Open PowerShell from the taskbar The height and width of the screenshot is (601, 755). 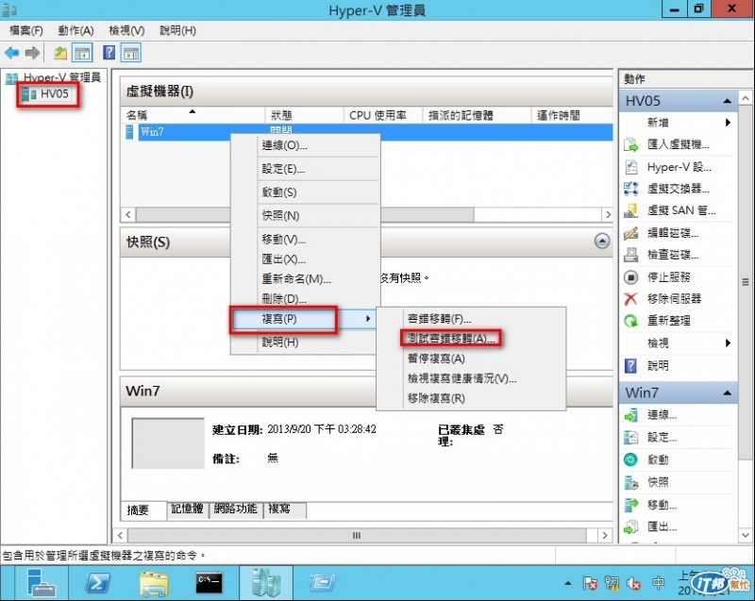(98, 583)
